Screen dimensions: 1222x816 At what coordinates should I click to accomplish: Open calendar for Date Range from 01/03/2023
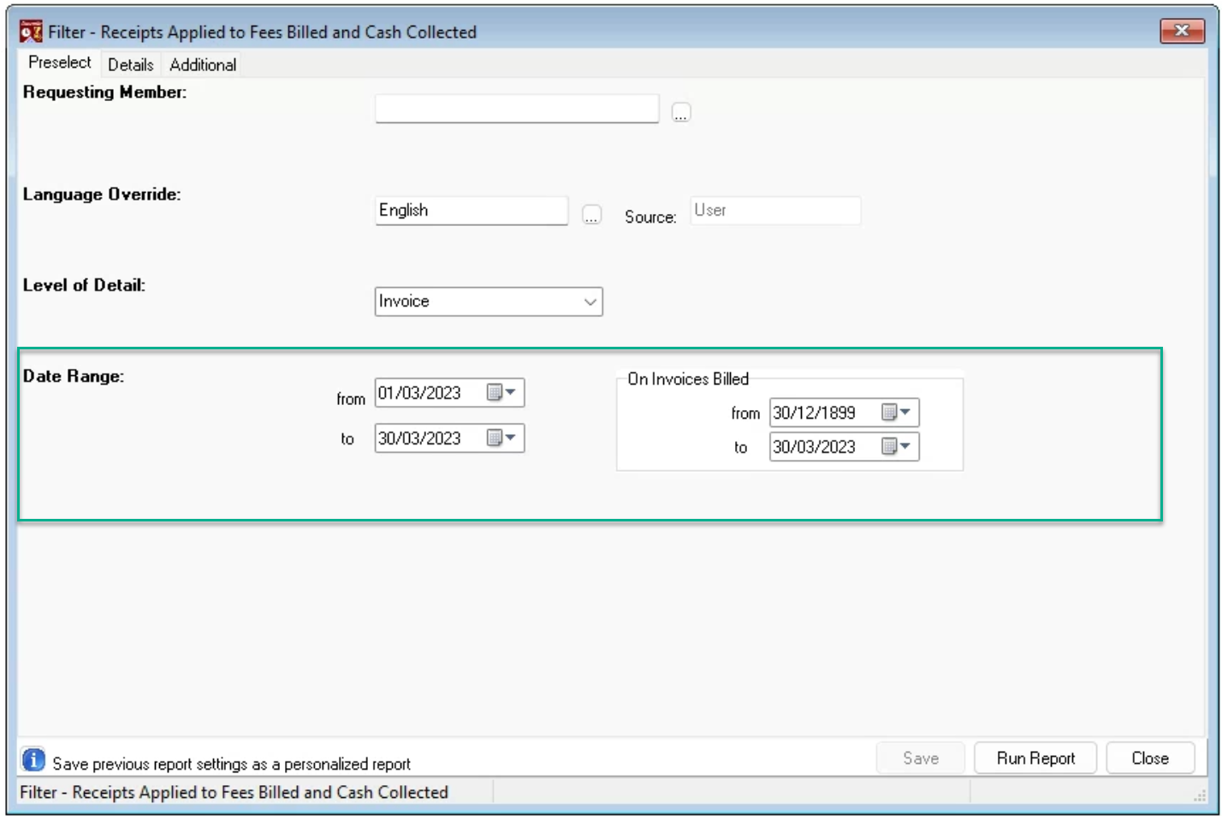coord(502,392)
